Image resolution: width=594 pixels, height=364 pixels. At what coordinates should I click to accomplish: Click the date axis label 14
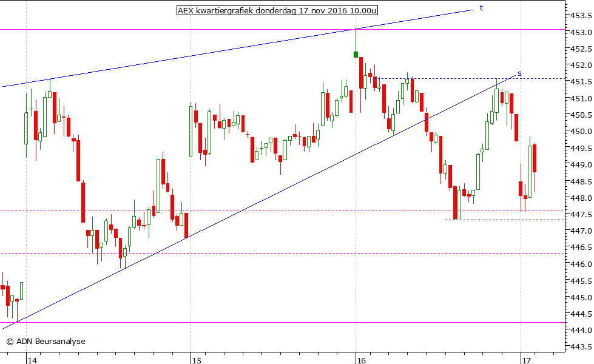[32, 360]
